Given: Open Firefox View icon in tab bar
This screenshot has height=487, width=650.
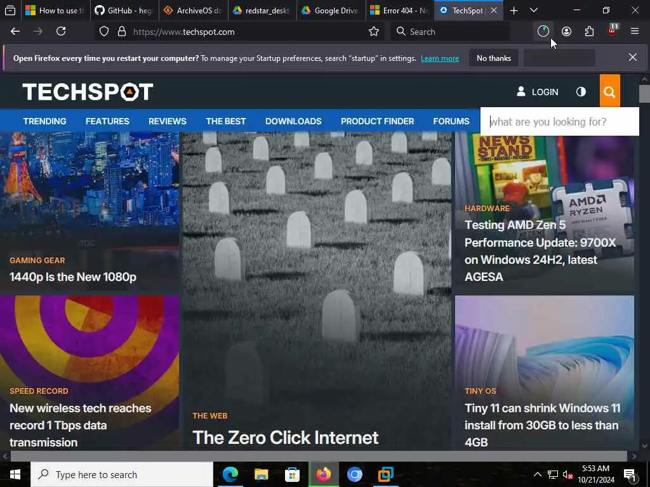Looking at the screenshot, I should coord(10,10).
